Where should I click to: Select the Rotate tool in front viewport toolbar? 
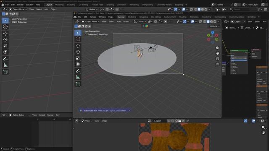pos(78,52)
